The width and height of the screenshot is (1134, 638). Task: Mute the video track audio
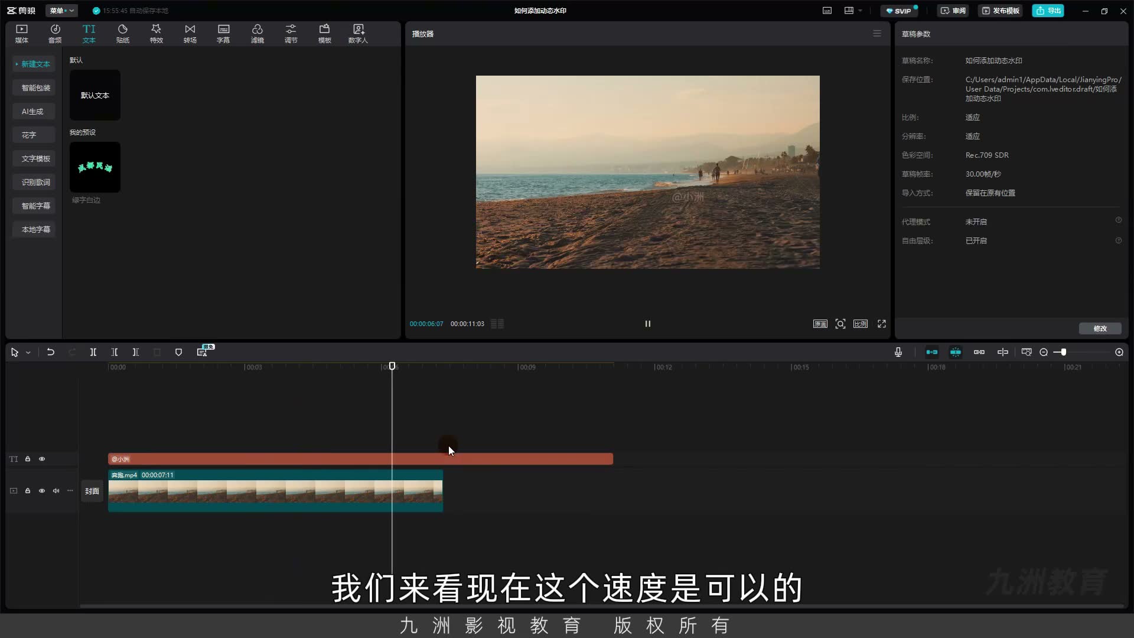[56, 491]
